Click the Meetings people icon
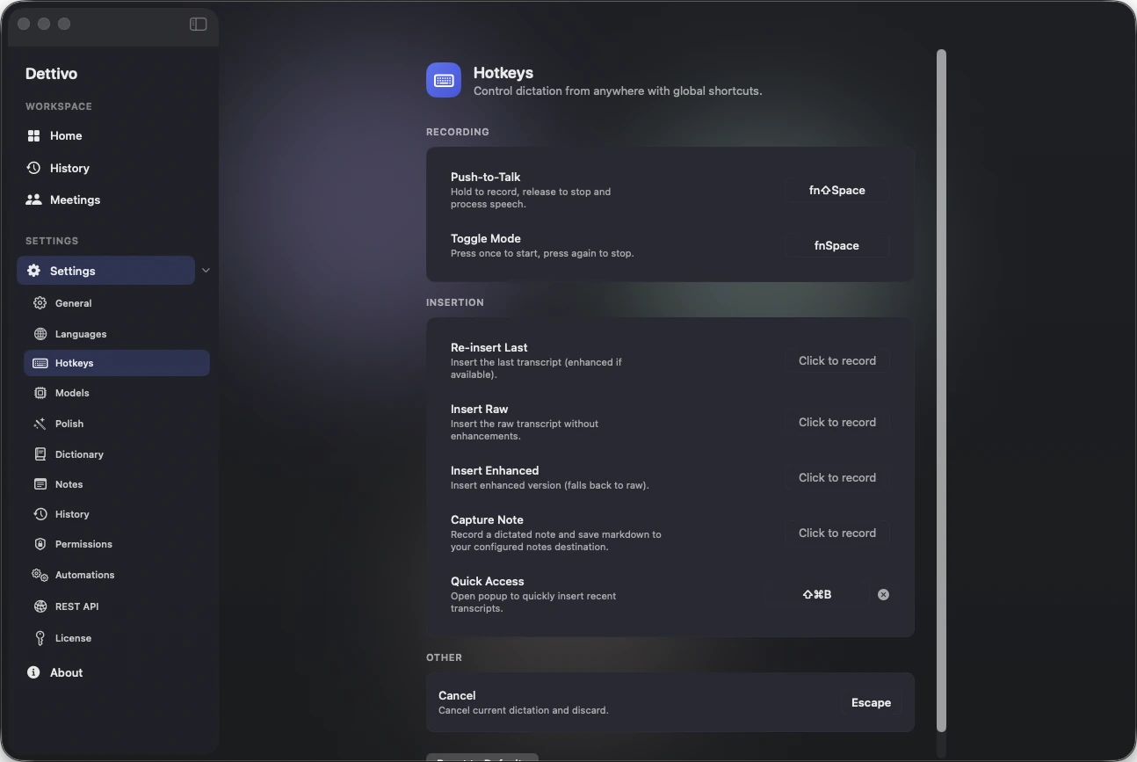 click(33, 200)
